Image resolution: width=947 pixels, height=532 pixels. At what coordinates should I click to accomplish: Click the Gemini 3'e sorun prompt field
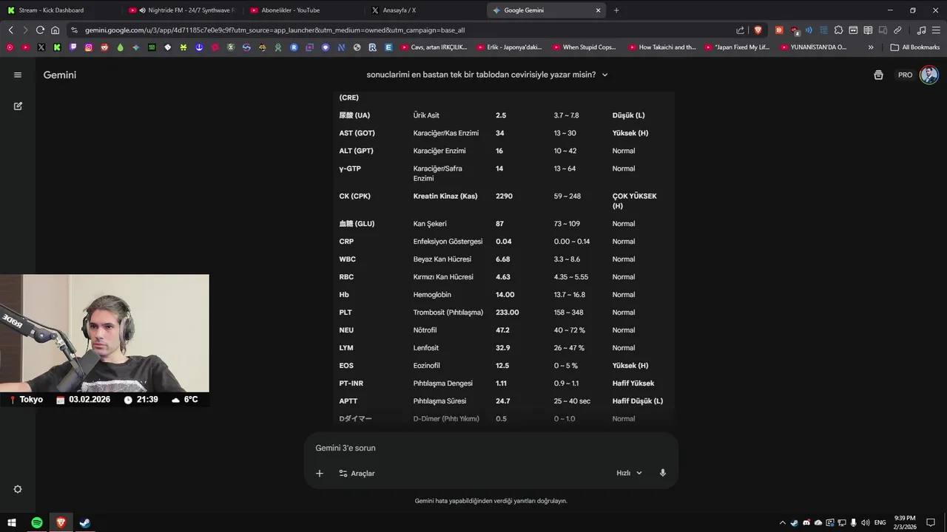(x=491, y=448)
